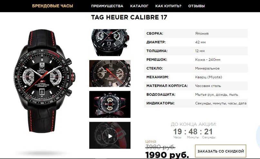The image size is (260, 159).
Task: Click the ДО КОНЦА АКЦИИ heading
Action: 194,124
